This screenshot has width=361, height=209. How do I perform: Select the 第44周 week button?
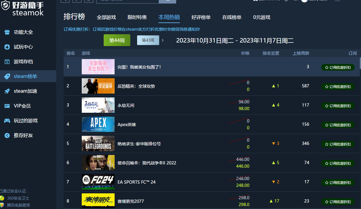117,40
